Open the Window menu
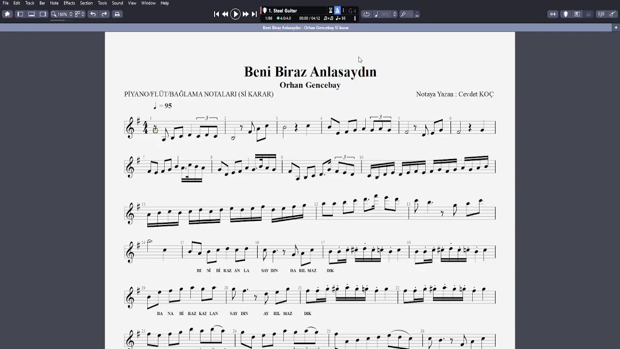Screen dimensions: 620x349 click(148, 3)
